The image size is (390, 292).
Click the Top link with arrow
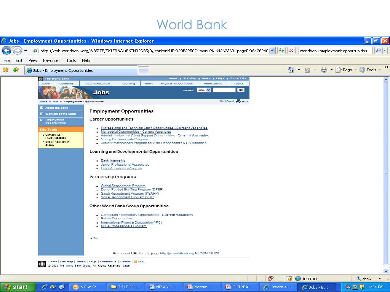[x=94, y=238]
